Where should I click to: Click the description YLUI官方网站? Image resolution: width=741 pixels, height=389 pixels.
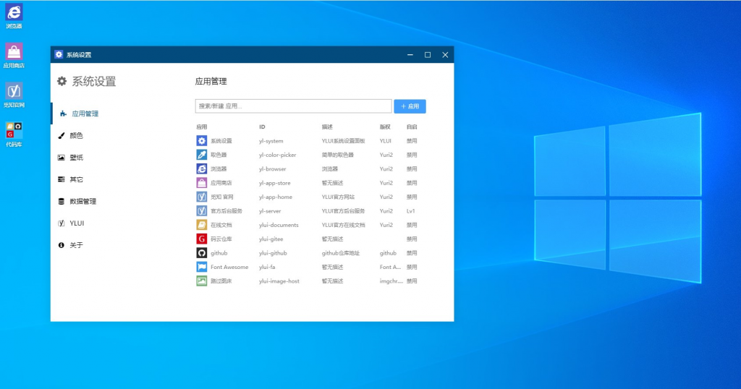(338, 197)
